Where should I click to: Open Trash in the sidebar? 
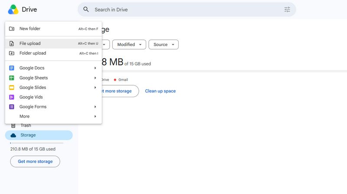[x=26, y=125]
